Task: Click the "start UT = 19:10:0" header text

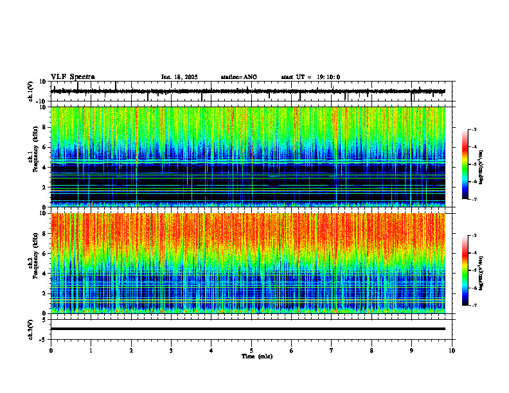Action: point(310,77)
